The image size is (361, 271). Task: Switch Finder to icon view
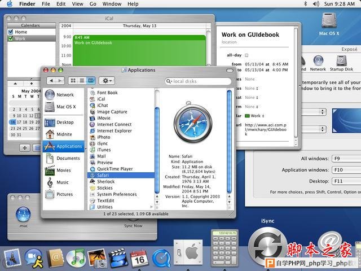point(73,80)
